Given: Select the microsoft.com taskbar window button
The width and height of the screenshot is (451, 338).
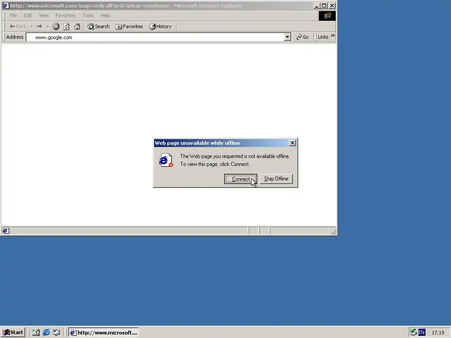Looking at the screenshot, I should pos(104,333).
